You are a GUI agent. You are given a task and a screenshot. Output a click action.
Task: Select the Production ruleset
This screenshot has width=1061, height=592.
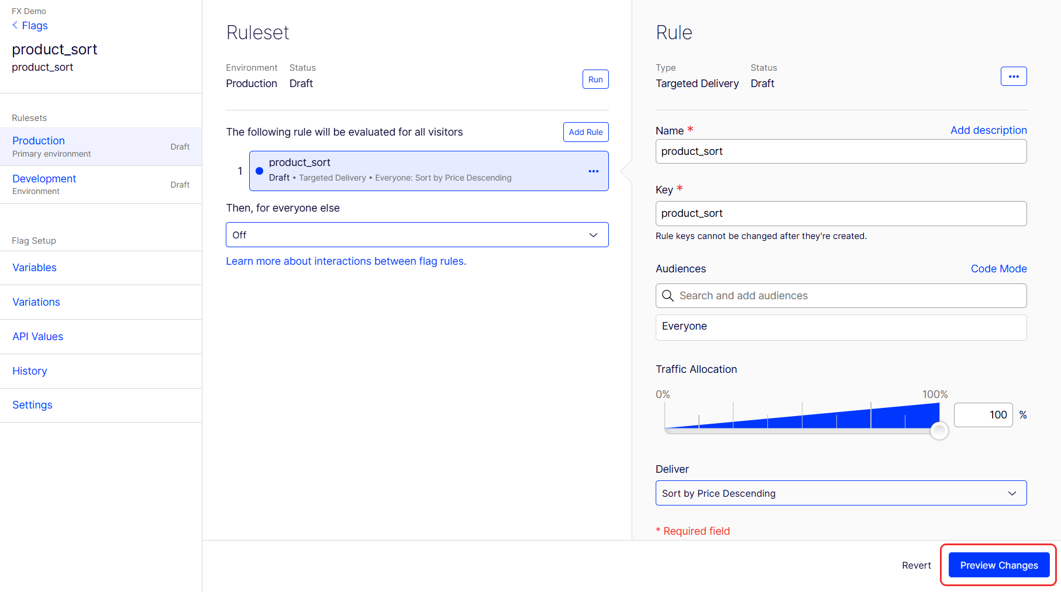[39, 141]
